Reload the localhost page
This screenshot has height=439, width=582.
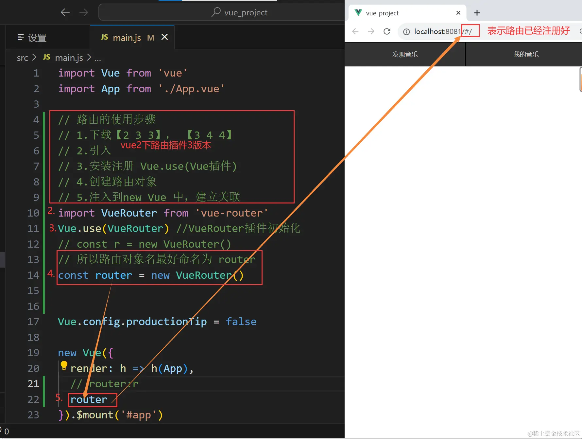pyautogui.click(x=387, y=31)
